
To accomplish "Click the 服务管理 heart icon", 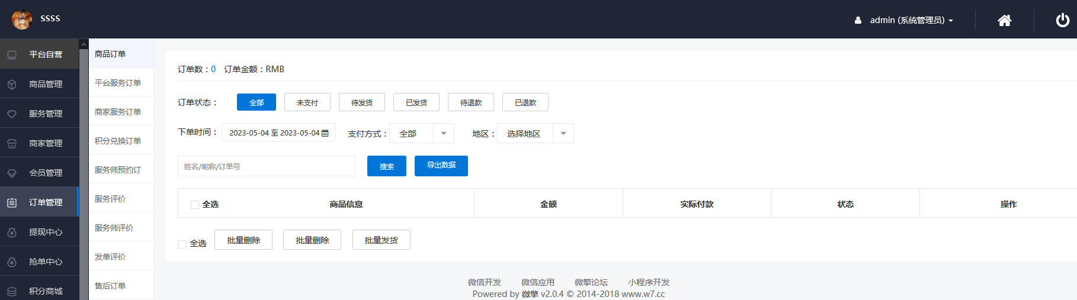I will pyautogui.click(x=12, y=114).
